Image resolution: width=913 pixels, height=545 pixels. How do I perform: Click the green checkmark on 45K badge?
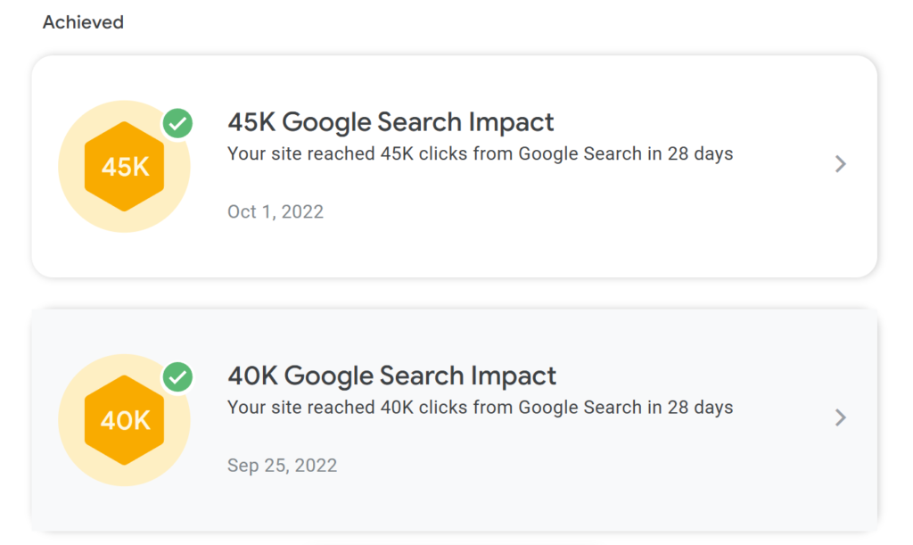click(177, 124)
